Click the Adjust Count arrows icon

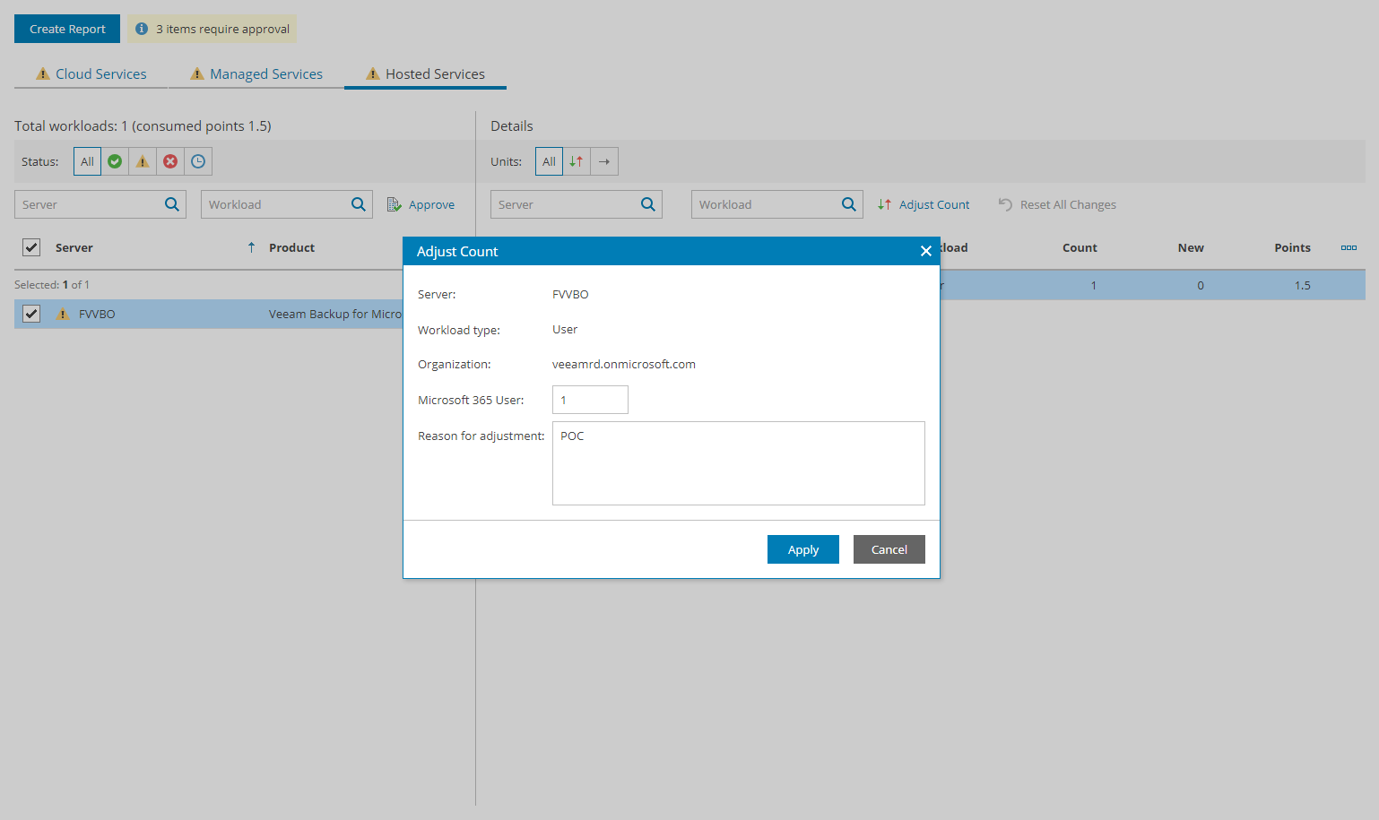(x=883, y=204)
